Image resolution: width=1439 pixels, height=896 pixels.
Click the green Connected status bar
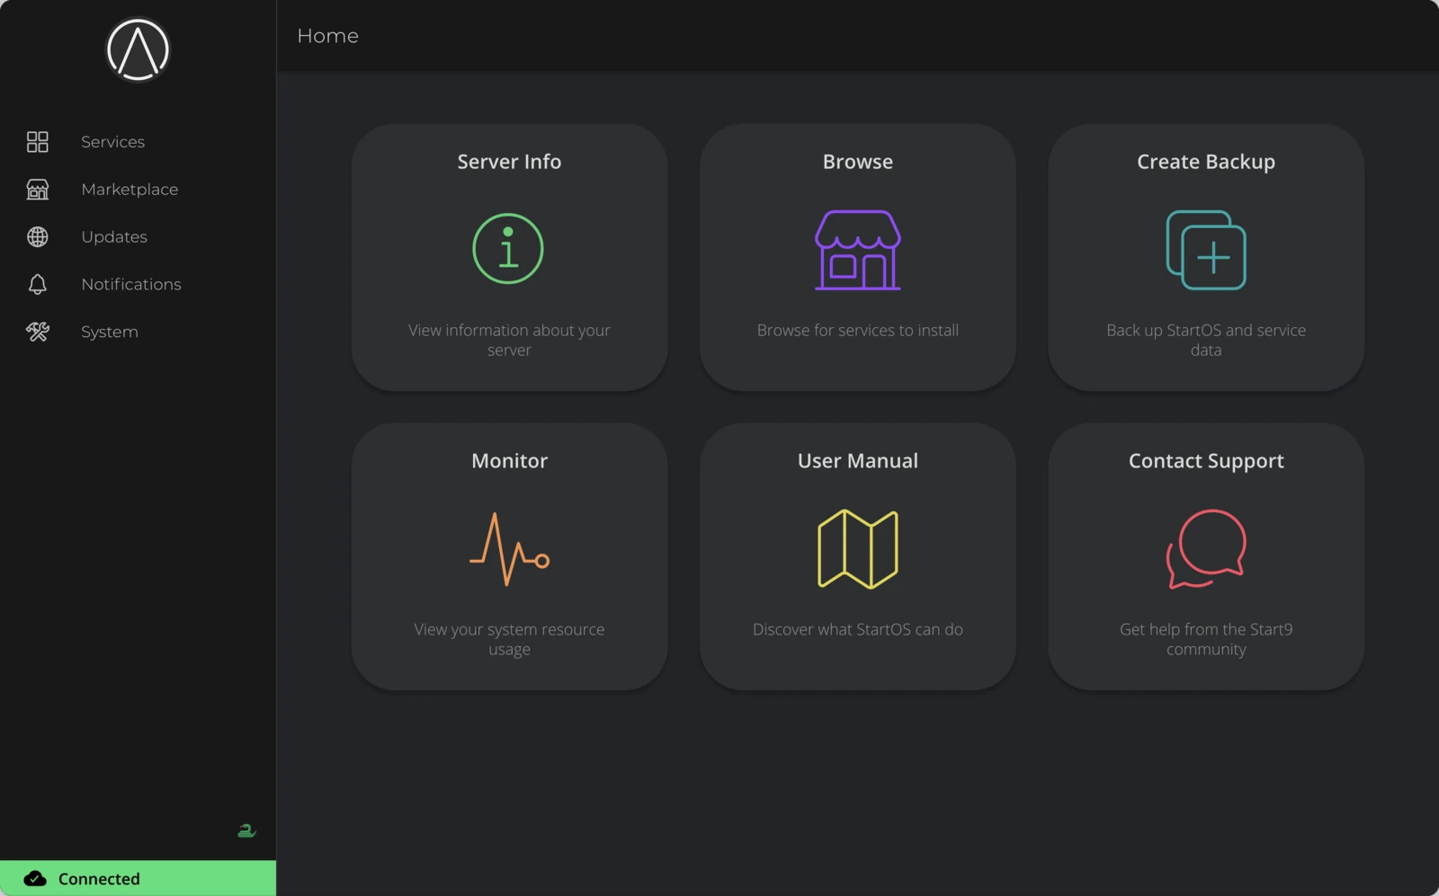pyautogui.click(x=138, y=878)
